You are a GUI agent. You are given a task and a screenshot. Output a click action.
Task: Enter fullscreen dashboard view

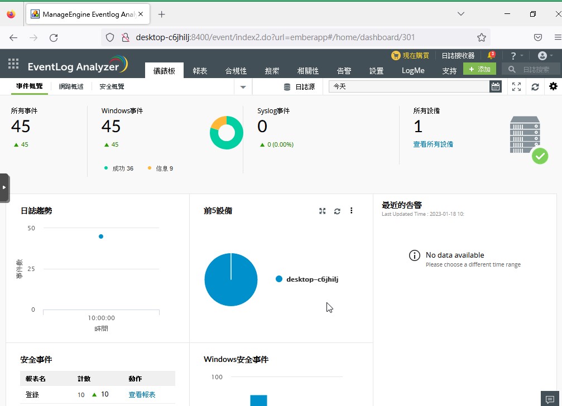tap(516, 86)
